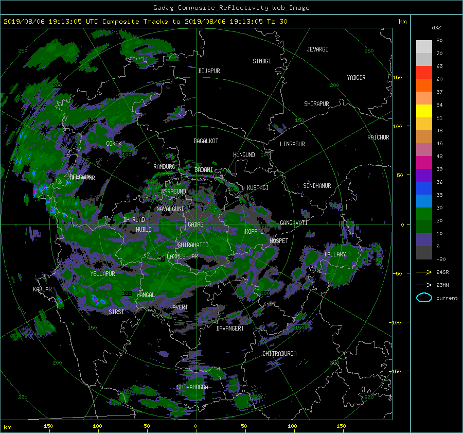Click the 24SR legend label
The image size is (463, 433).
click(x=442, y=272)
